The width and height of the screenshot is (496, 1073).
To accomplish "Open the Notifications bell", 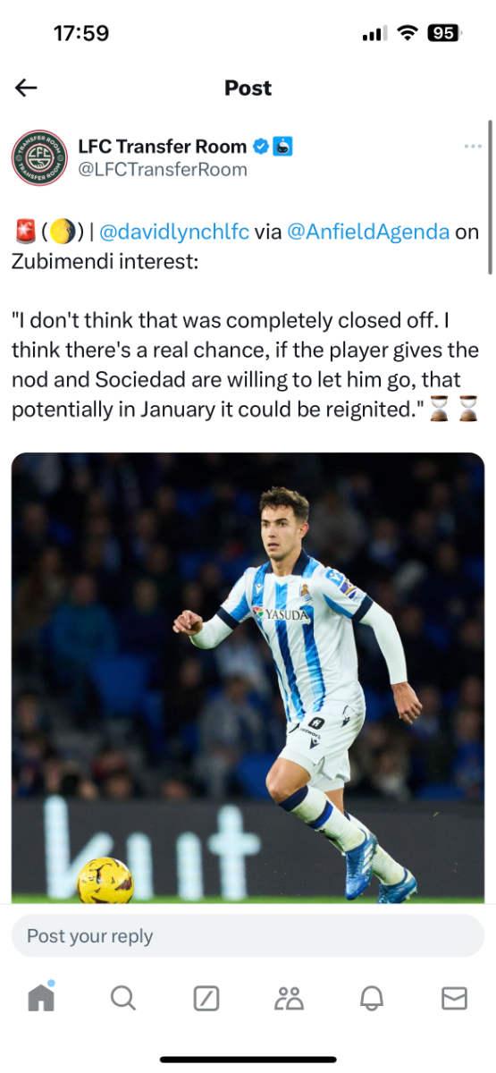I will (372, 998).
